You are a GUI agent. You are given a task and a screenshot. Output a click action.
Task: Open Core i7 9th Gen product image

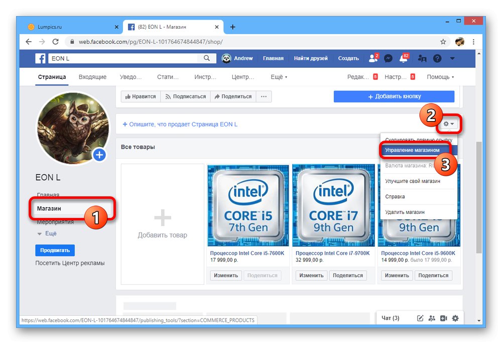click(x=333, y=205)
